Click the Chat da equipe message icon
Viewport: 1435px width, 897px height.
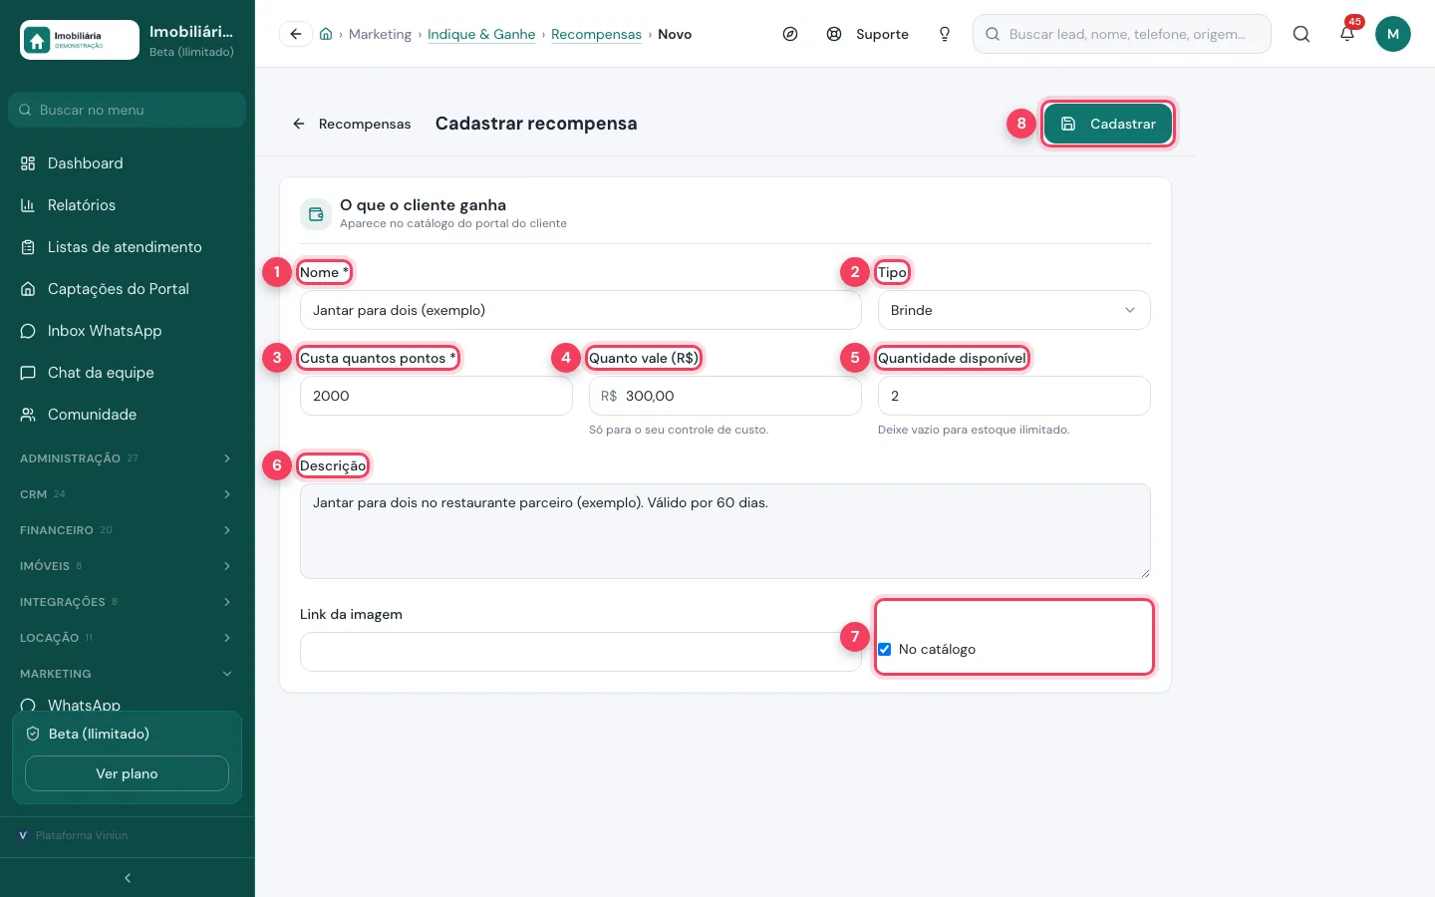[28, 373]
